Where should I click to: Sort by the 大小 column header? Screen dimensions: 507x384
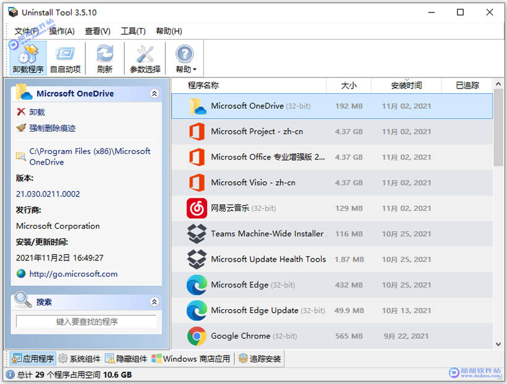[x=349, y=85]
